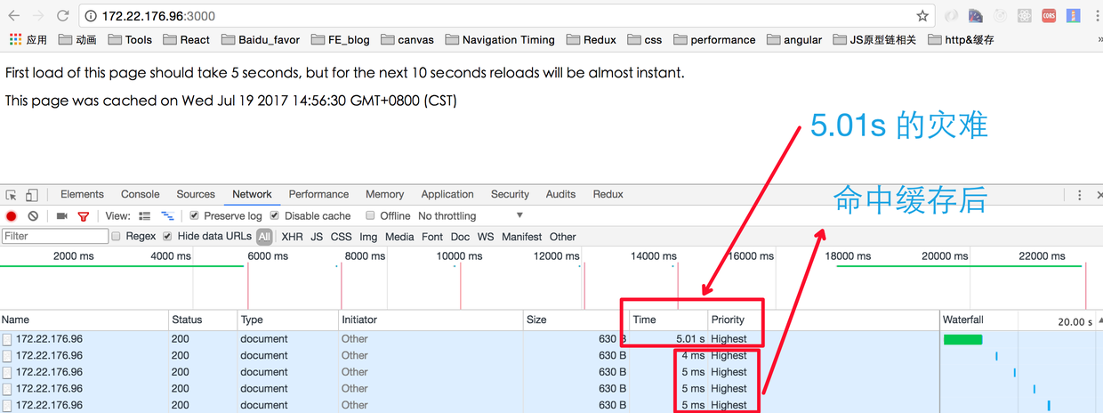
Task: Open the Security tab
Action: point(510,195)
